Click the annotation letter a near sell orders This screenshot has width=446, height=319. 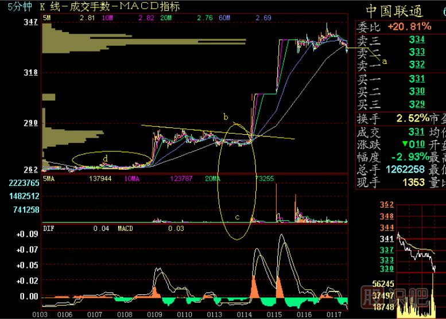click(385, 60)
